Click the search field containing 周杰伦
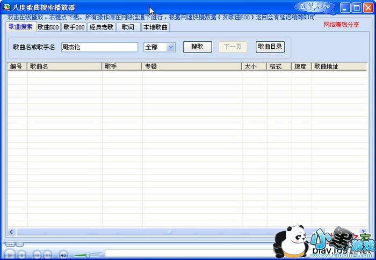Image resolution: width=376 pixels, height=260 pixels. click(99, 47)
